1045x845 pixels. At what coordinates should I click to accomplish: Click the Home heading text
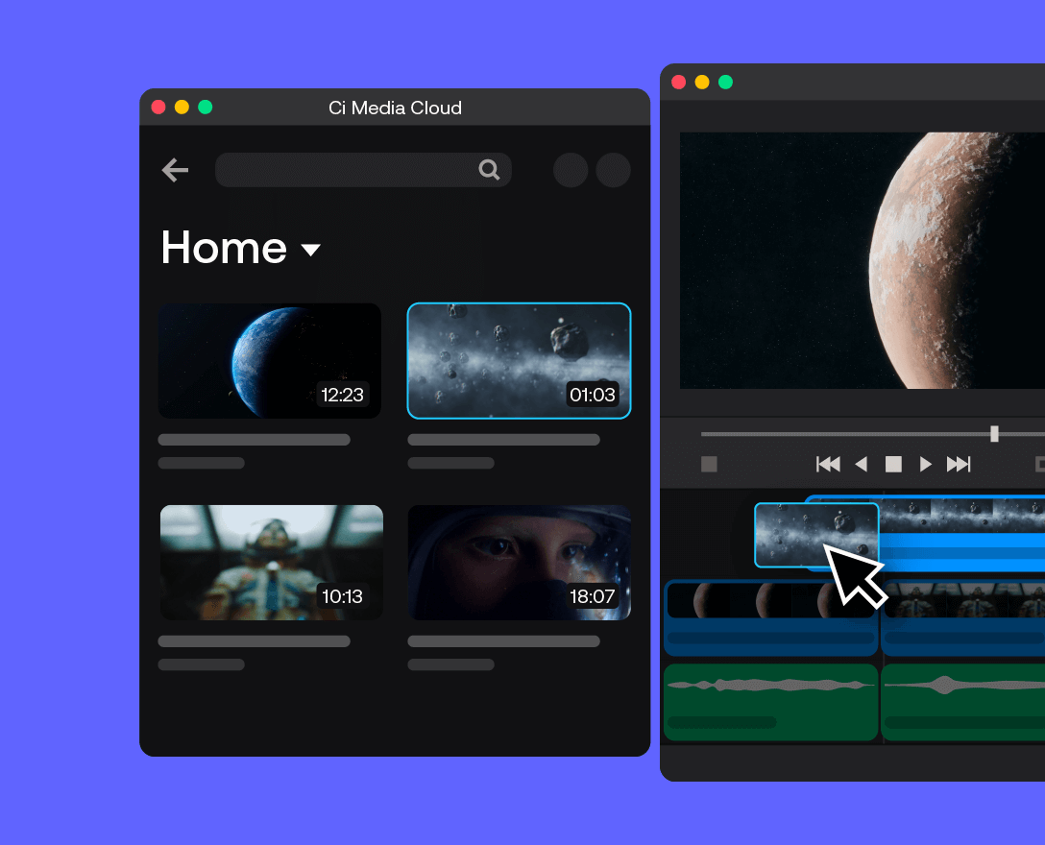(x=224, y=247)
